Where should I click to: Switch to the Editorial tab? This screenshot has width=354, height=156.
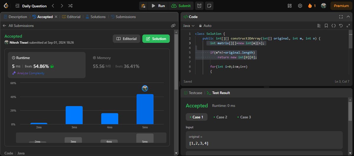tap(71, 17)
